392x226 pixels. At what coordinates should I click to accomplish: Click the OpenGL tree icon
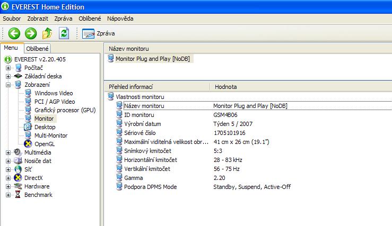[28, 144]
